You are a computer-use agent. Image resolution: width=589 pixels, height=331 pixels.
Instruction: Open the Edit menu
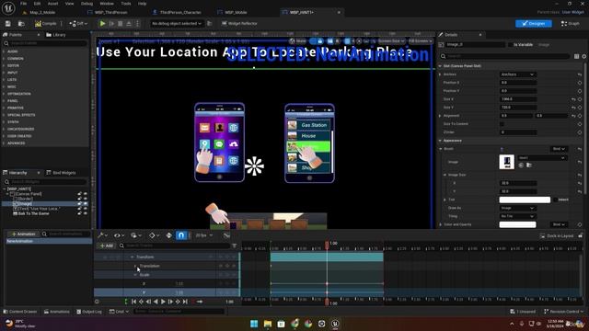click(x=37, y=4)
